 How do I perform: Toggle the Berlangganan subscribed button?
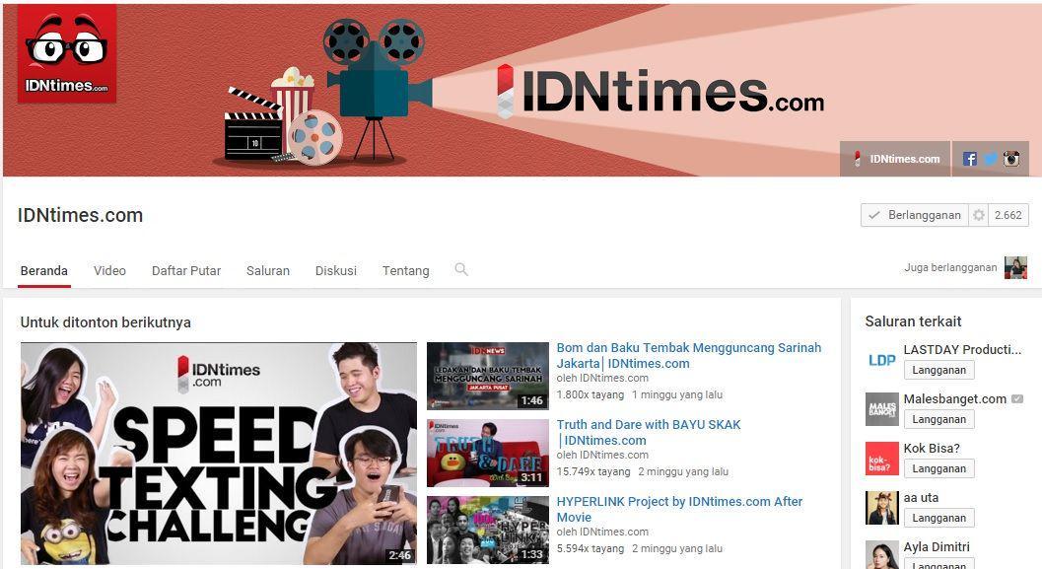pyautogui.click(x=915, y=215)
